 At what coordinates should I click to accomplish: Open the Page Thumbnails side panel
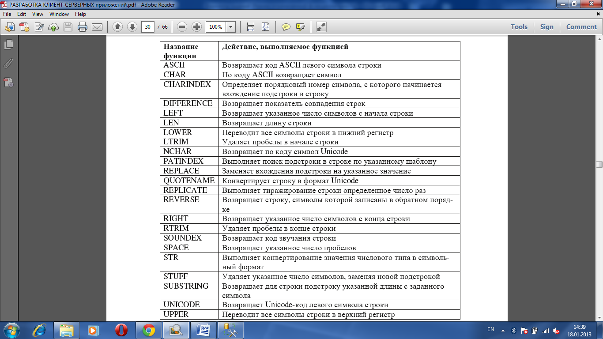click(8, 45)
